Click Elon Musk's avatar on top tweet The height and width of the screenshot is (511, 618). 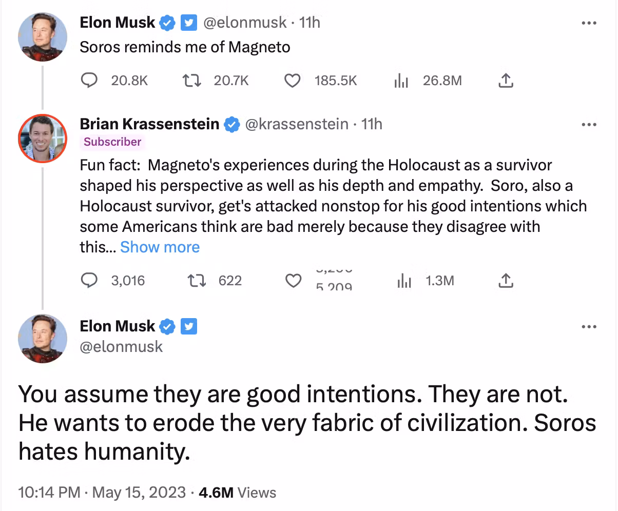[x=43, y=37]
